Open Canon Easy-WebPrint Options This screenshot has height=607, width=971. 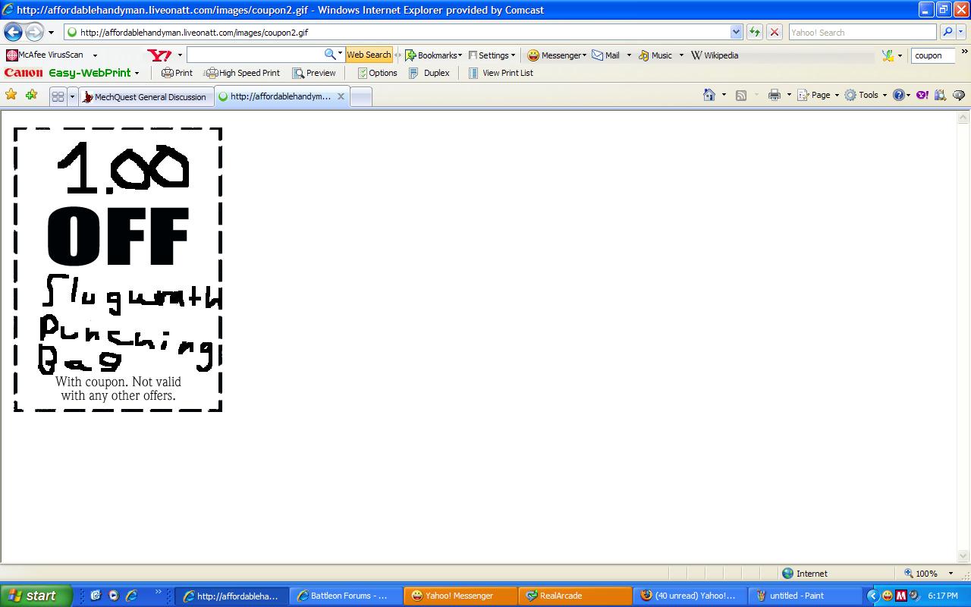pos(378,73)
